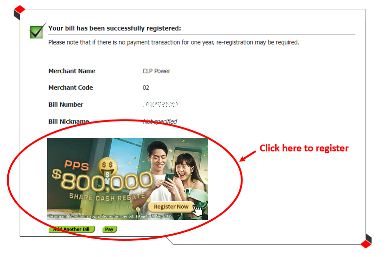Viewport: 386px width, 257px height.
Task: Click the Add Another Bill button
Action: (x=72, y=229)
